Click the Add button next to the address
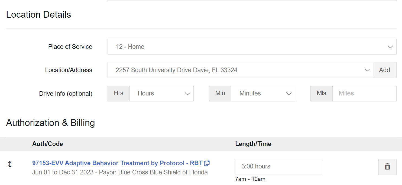Viewport: 402px width, 185px height. 384,70
